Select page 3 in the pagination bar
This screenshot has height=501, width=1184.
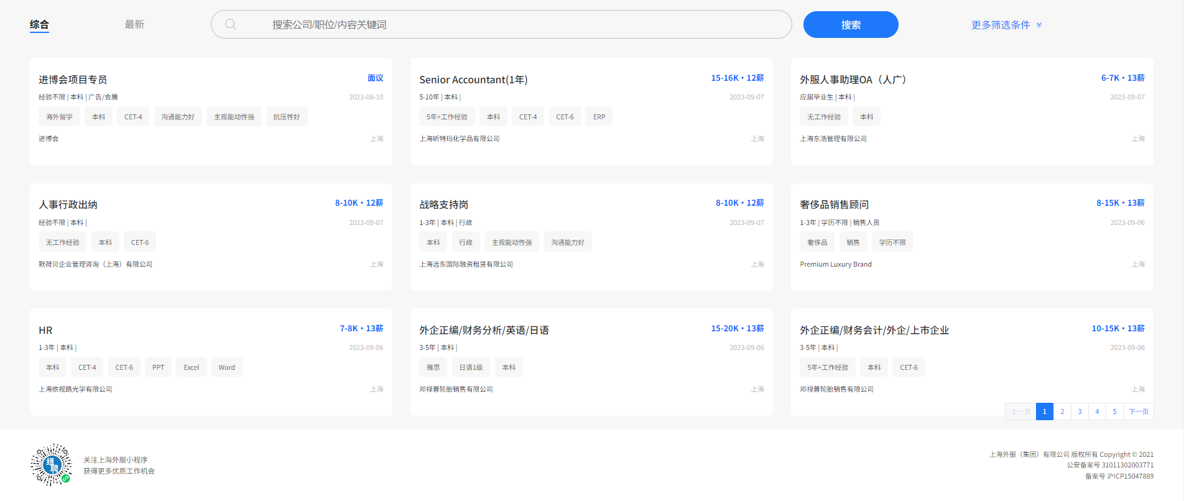(x=1080, y=411)
